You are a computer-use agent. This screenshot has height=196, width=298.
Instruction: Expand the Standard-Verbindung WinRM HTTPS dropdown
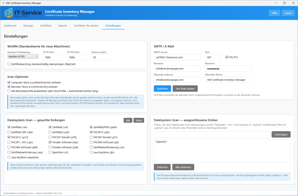pyautogui.click(x=23, y=57)
